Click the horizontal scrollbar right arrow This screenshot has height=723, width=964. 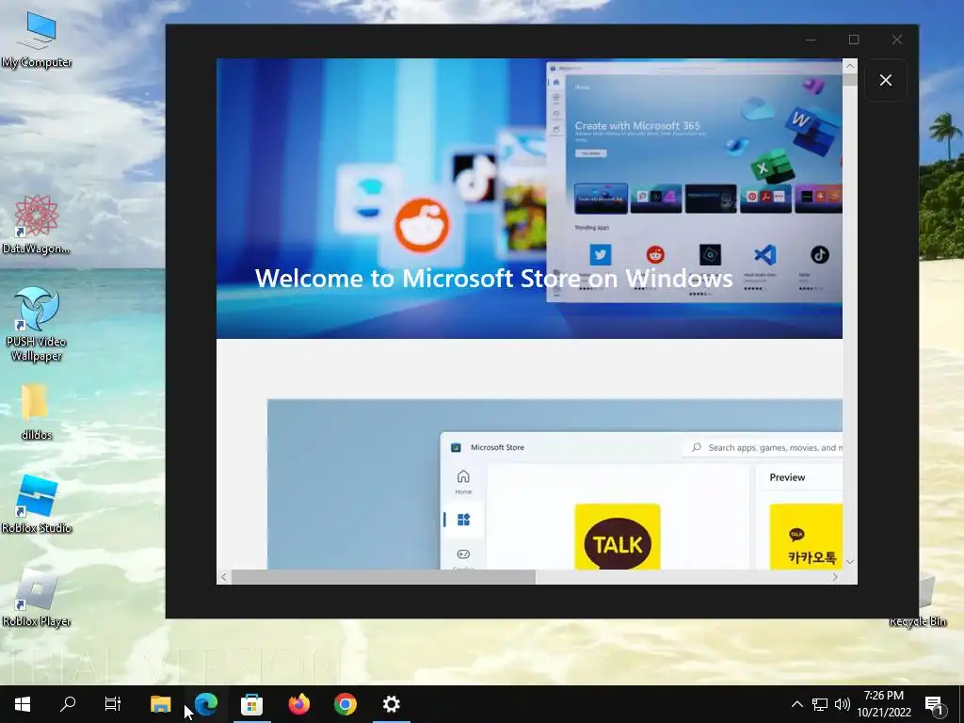point(835,577)
